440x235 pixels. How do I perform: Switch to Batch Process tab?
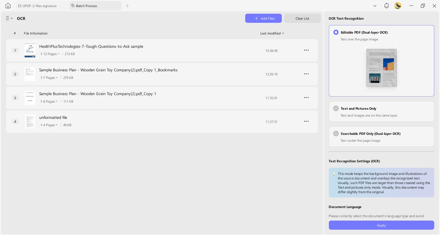[x=95, y=6]
